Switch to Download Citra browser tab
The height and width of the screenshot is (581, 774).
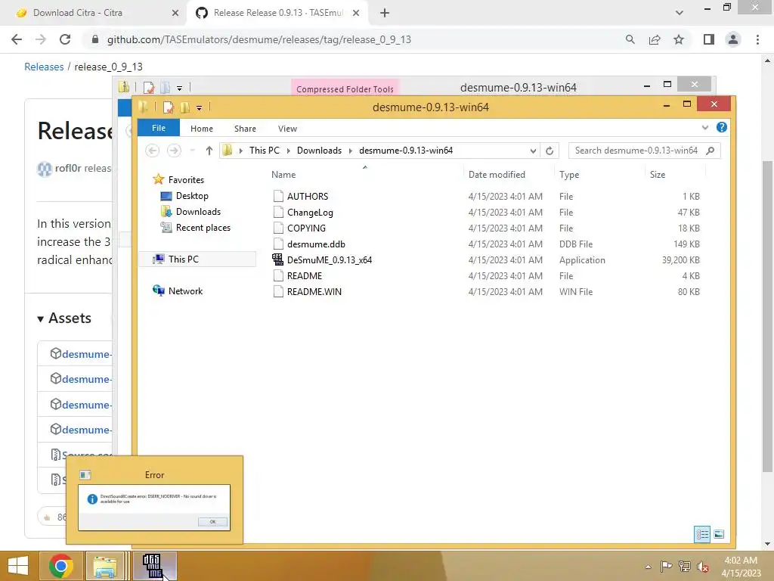pyautogui.click(x=78, y=13)
